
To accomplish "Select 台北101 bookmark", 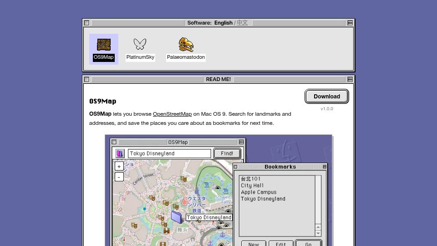I will tap(250, 179).
